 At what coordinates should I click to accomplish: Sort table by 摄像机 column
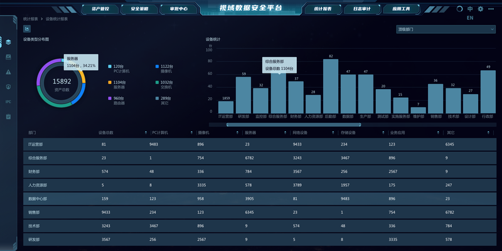click(237, 132)
